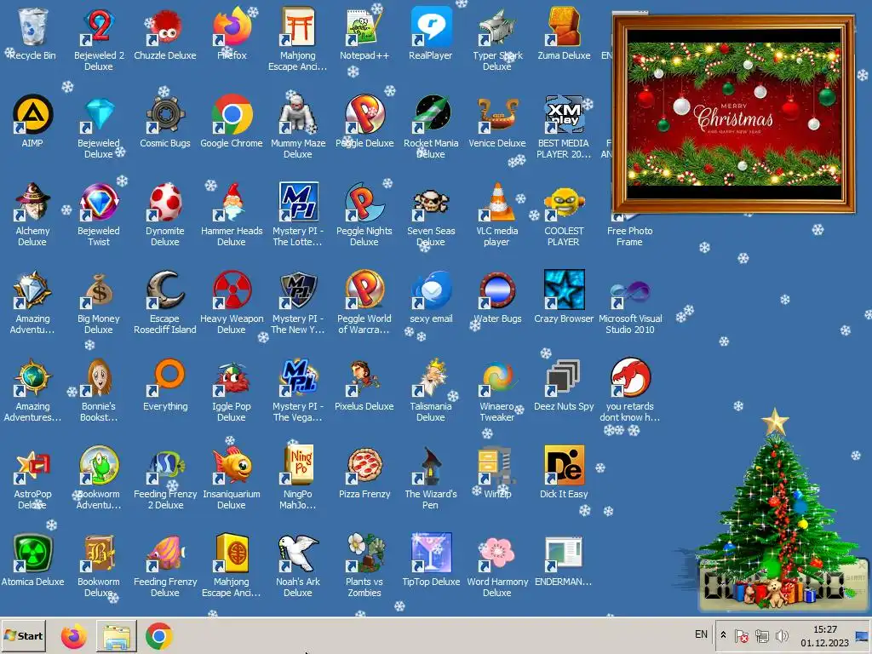
Task: Click the Bookworm Deluxe book icon
Action: pyautogui.click(x=99, y=553)
